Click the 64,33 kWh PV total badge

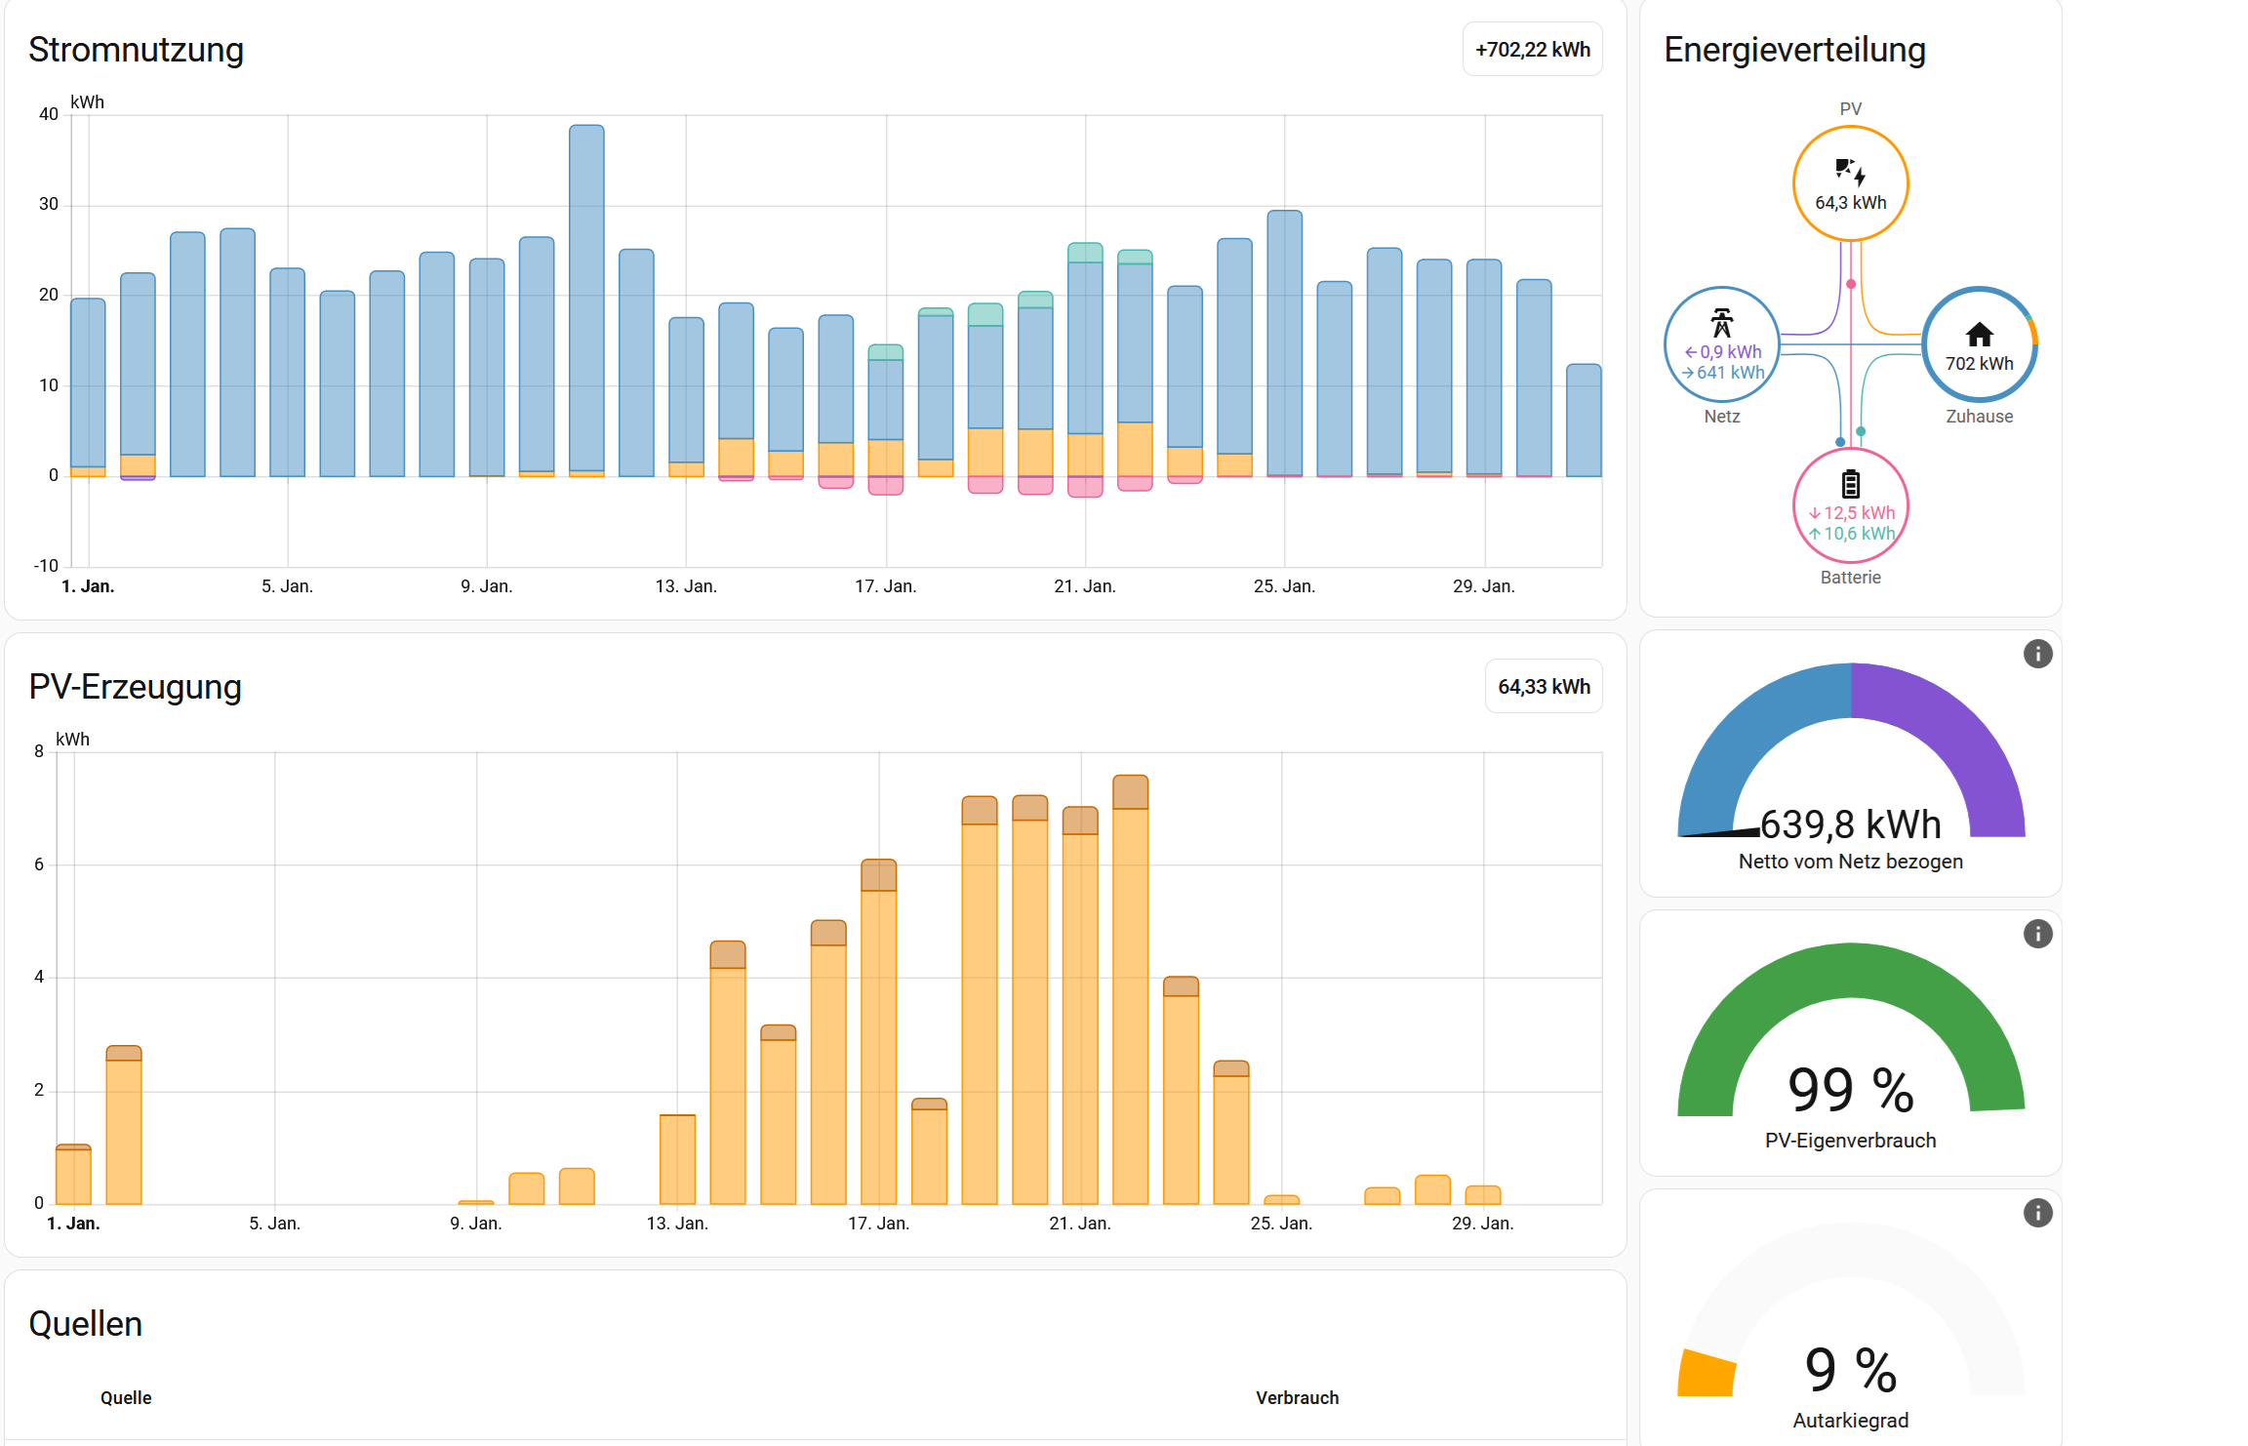click(x=1543, y=687)
